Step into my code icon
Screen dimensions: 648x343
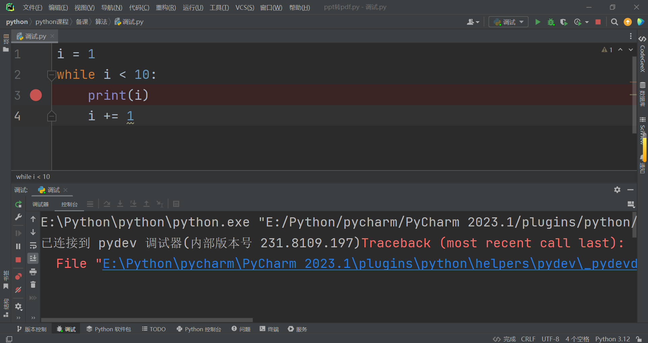click(133, 204)
